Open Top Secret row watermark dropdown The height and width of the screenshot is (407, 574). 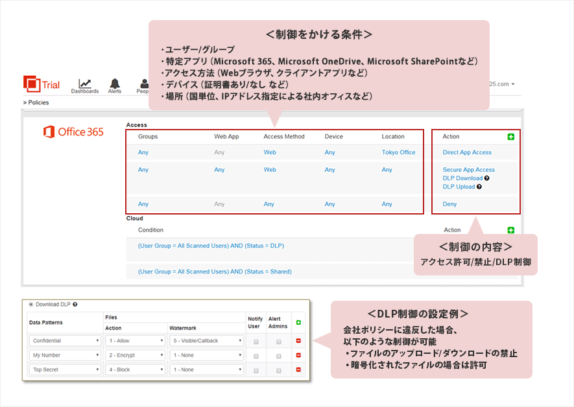coord(207,369)
